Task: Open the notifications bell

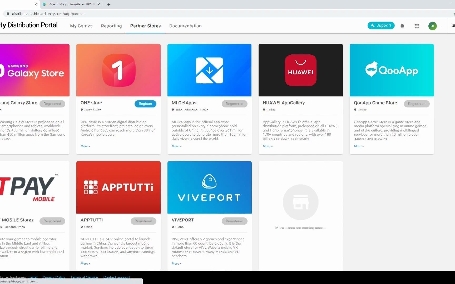Action: pyautogui.click(x=402, y=26)
